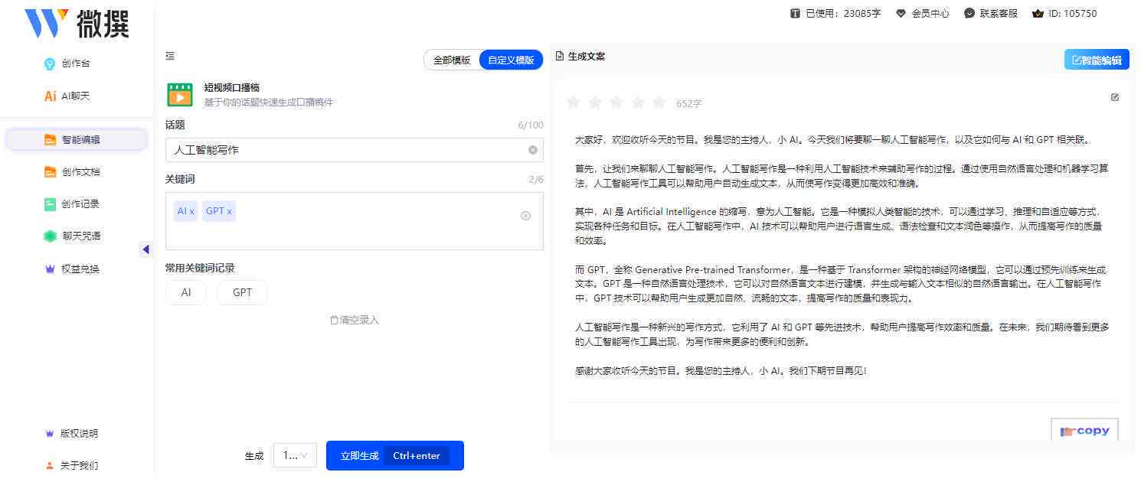Select 智能编辑 in the sidebar
This screenshot has height=482, width=1141.
(x=77, y=139)
